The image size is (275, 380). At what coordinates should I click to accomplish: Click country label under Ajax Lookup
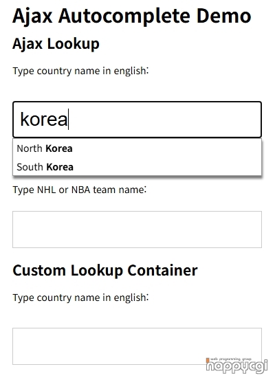tap(80, 71)
